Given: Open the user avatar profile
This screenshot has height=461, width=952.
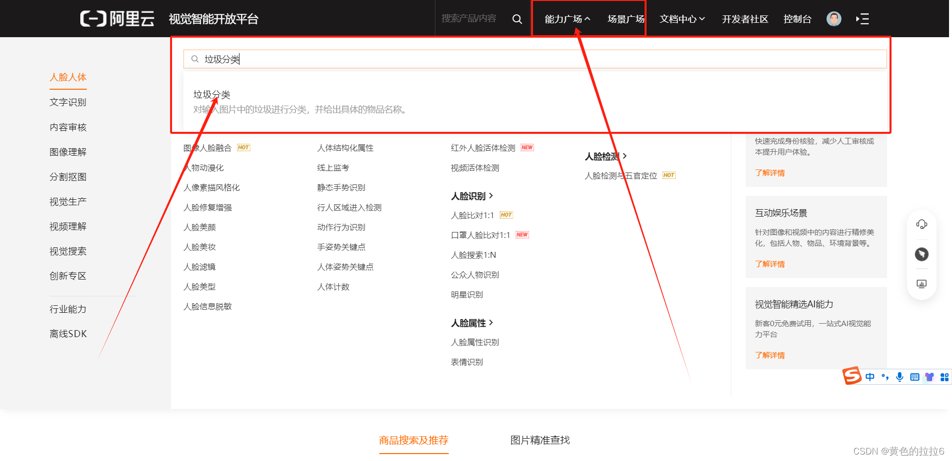Looking at the screenshot, I should point(834,19).
